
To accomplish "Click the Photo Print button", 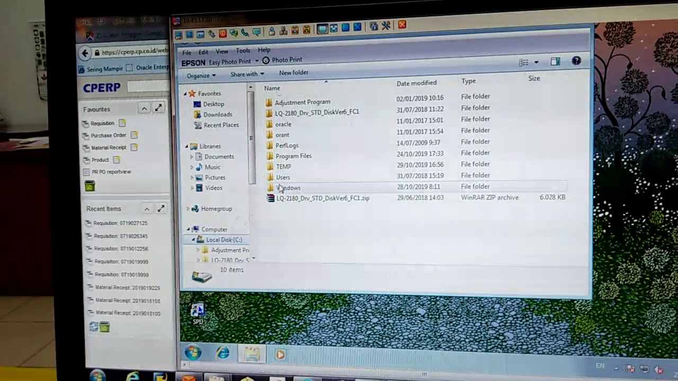I will pyautogui.click(x=282, y=60).
